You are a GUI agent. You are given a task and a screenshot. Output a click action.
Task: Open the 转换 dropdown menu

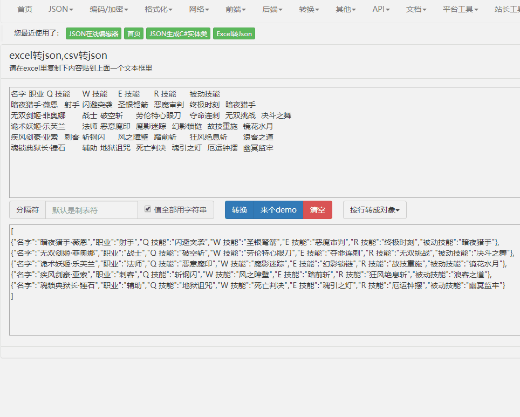pos(308,9)
